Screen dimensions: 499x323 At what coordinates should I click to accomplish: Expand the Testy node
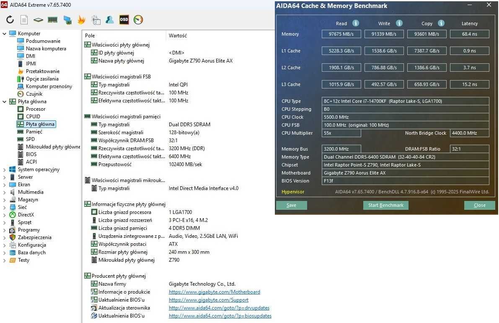(x=5, y=260)
